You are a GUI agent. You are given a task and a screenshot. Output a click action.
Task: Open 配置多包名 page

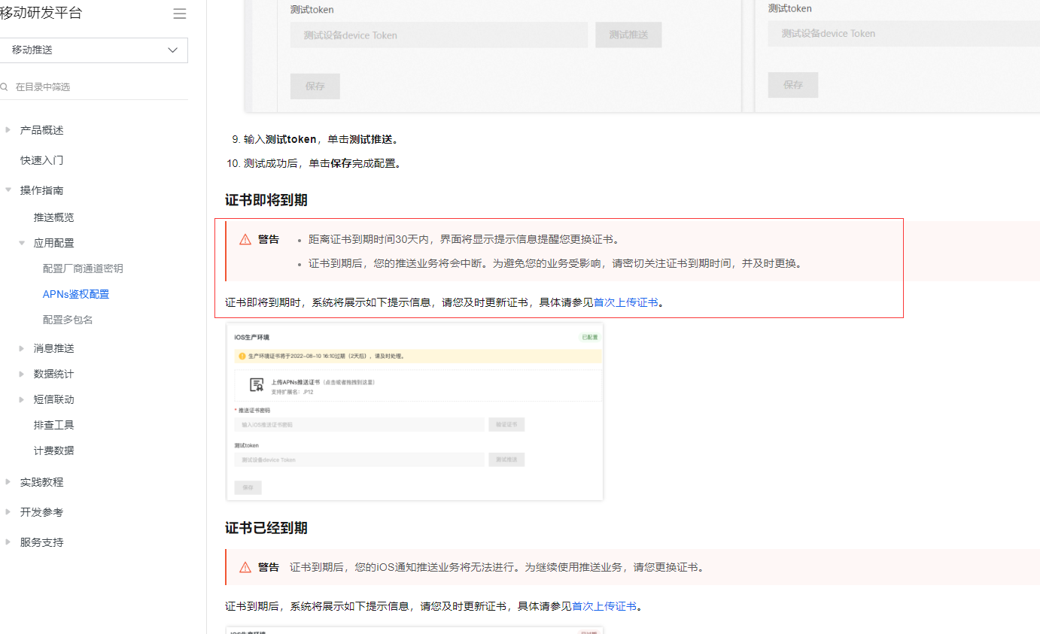pos(68,320)
